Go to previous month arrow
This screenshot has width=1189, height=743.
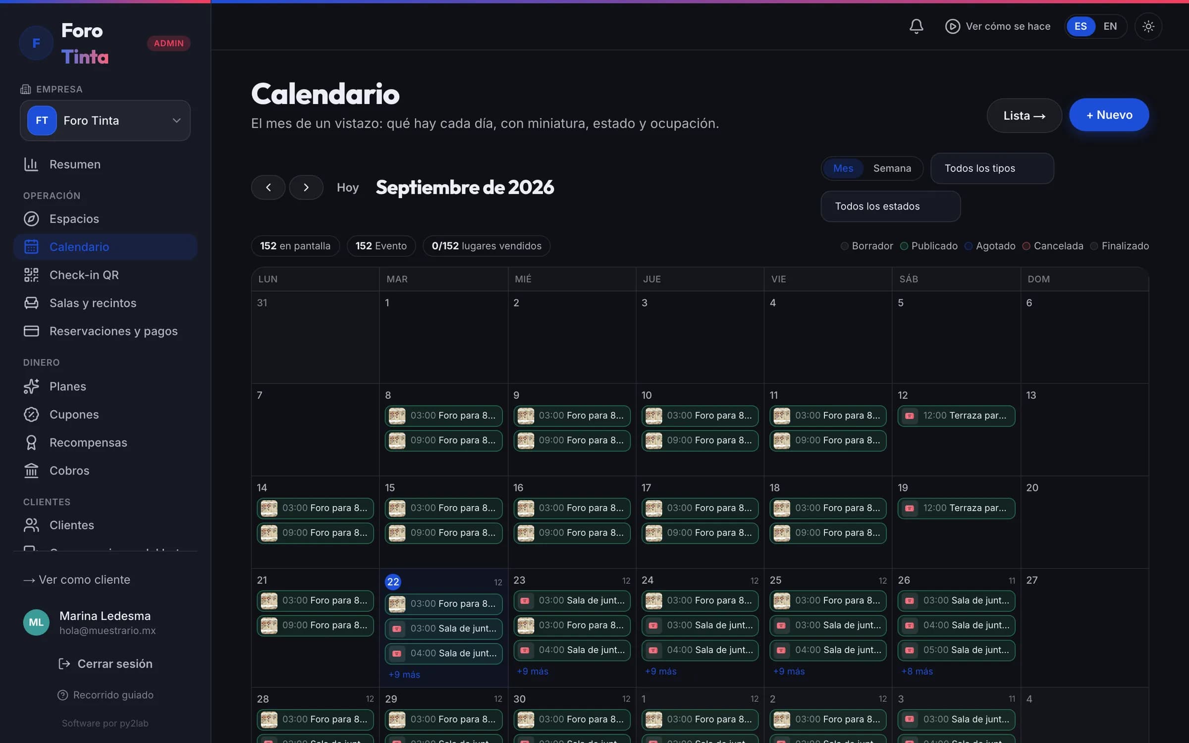pos(268,187)
